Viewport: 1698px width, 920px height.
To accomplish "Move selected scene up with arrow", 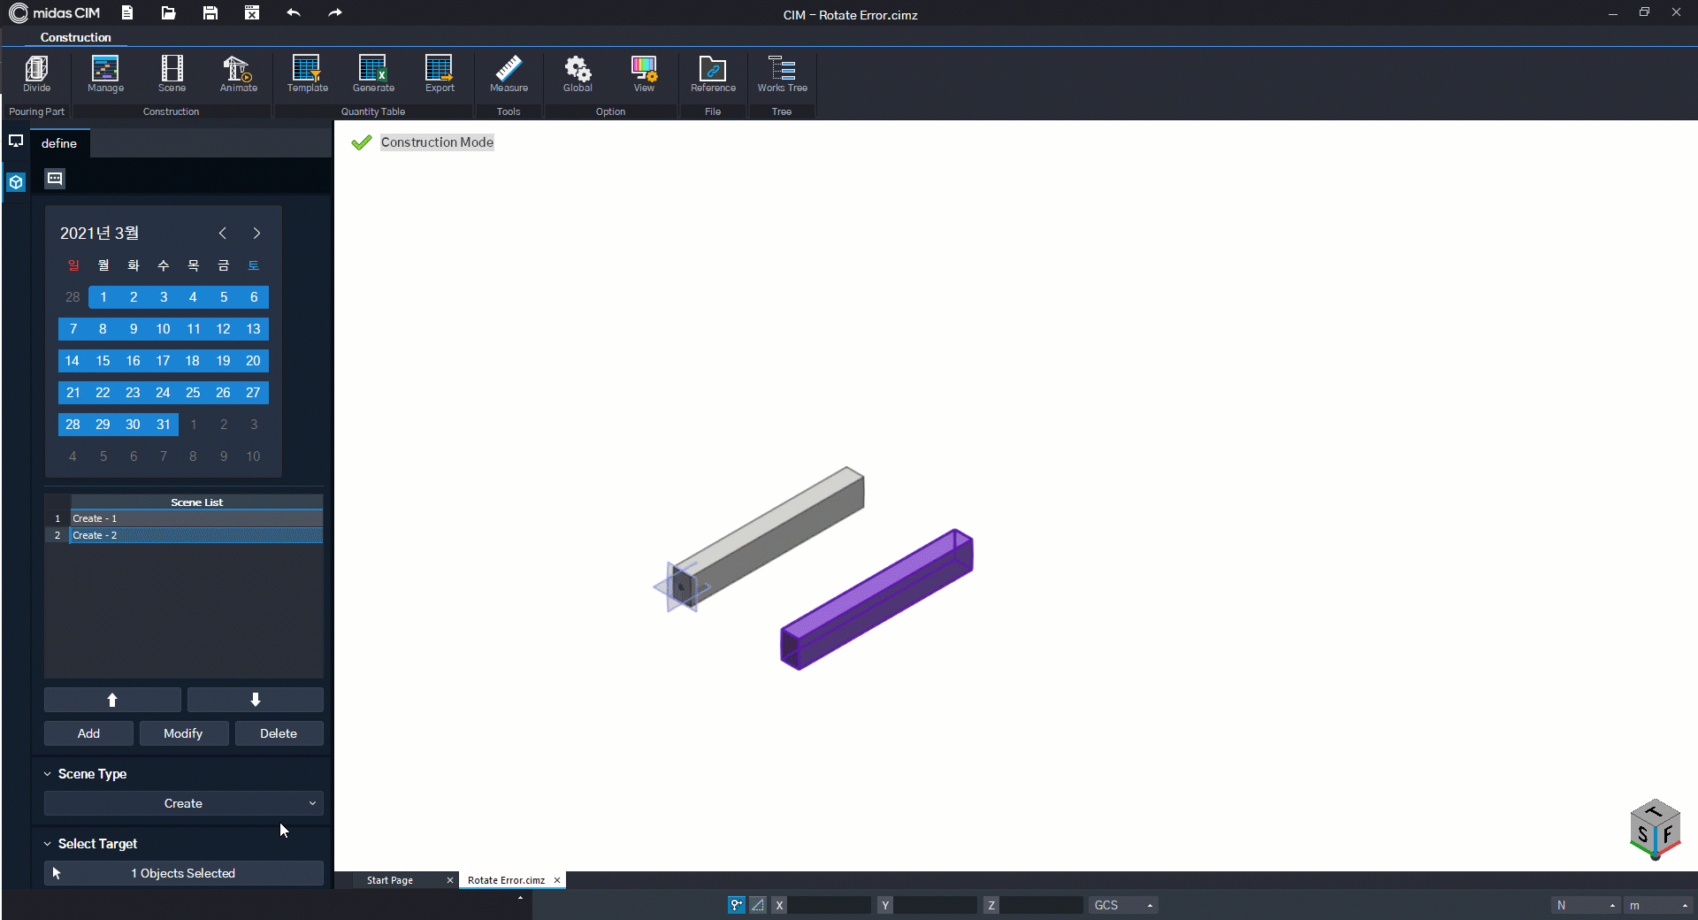I will [112, 700].
